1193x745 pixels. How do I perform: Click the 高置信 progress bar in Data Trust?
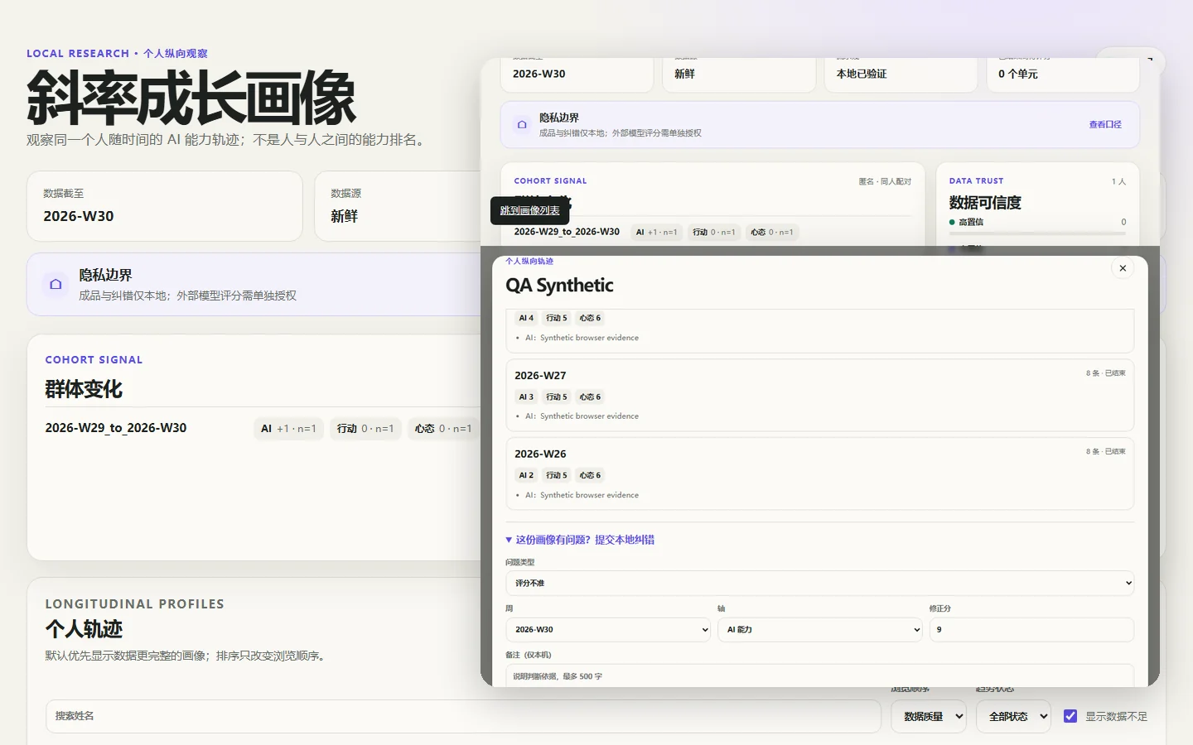1037,233
